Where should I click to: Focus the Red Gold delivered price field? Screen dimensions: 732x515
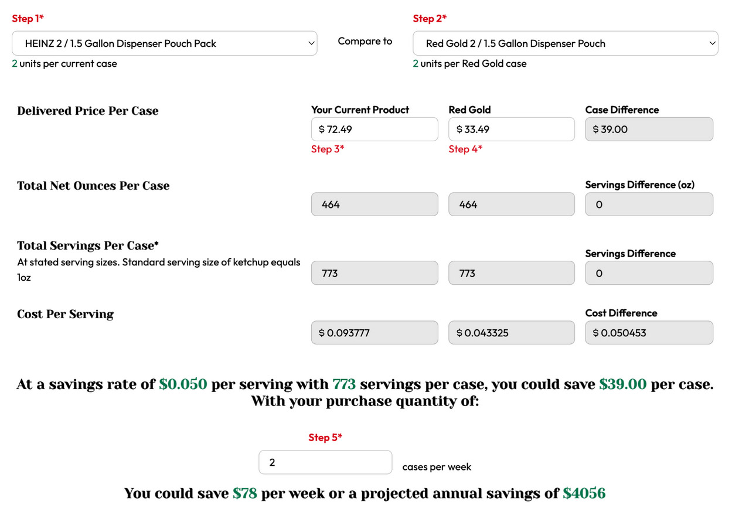[x=511, y=129]
